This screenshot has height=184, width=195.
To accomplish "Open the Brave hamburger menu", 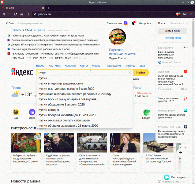I will (x=191, y=14).
